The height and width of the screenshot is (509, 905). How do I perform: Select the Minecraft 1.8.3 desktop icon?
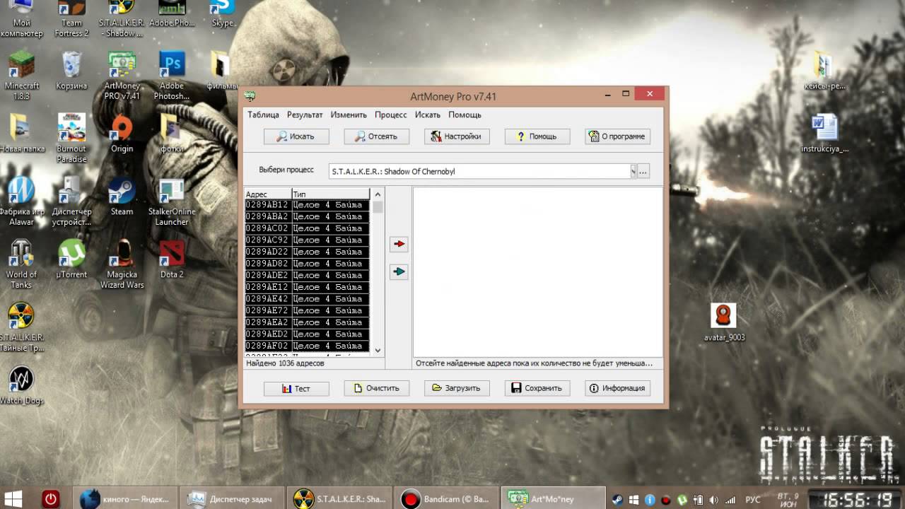pos(21,76)
